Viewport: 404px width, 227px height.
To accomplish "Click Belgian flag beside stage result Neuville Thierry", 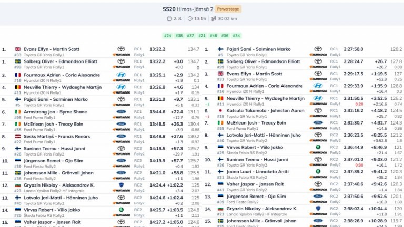I will [x=18, y=87].
